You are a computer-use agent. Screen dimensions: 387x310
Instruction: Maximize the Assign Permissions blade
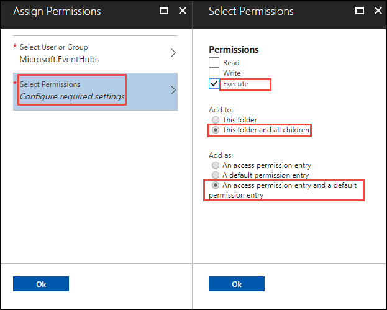coord(163,11)
